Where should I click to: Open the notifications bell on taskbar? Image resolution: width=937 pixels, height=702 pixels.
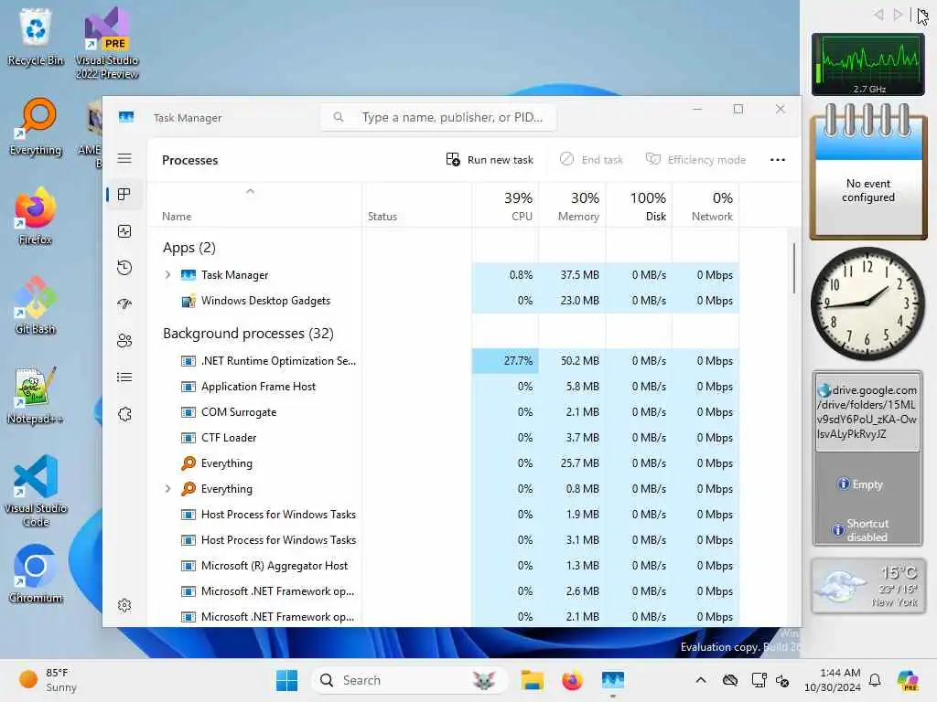tap(875, 680)
